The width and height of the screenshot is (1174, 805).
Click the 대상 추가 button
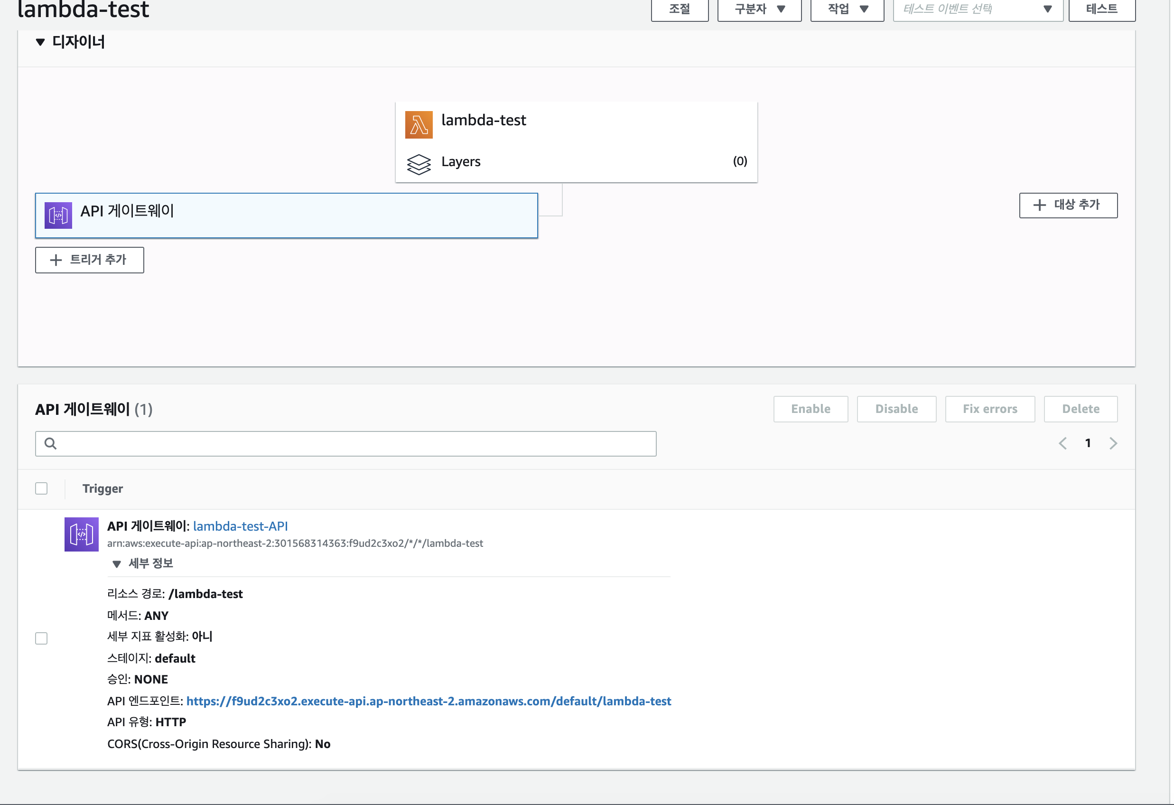[x=1068, y=205]
